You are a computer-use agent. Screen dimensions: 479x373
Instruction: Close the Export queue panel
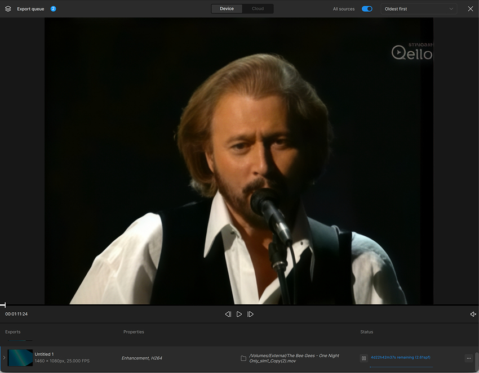[471, 9]
